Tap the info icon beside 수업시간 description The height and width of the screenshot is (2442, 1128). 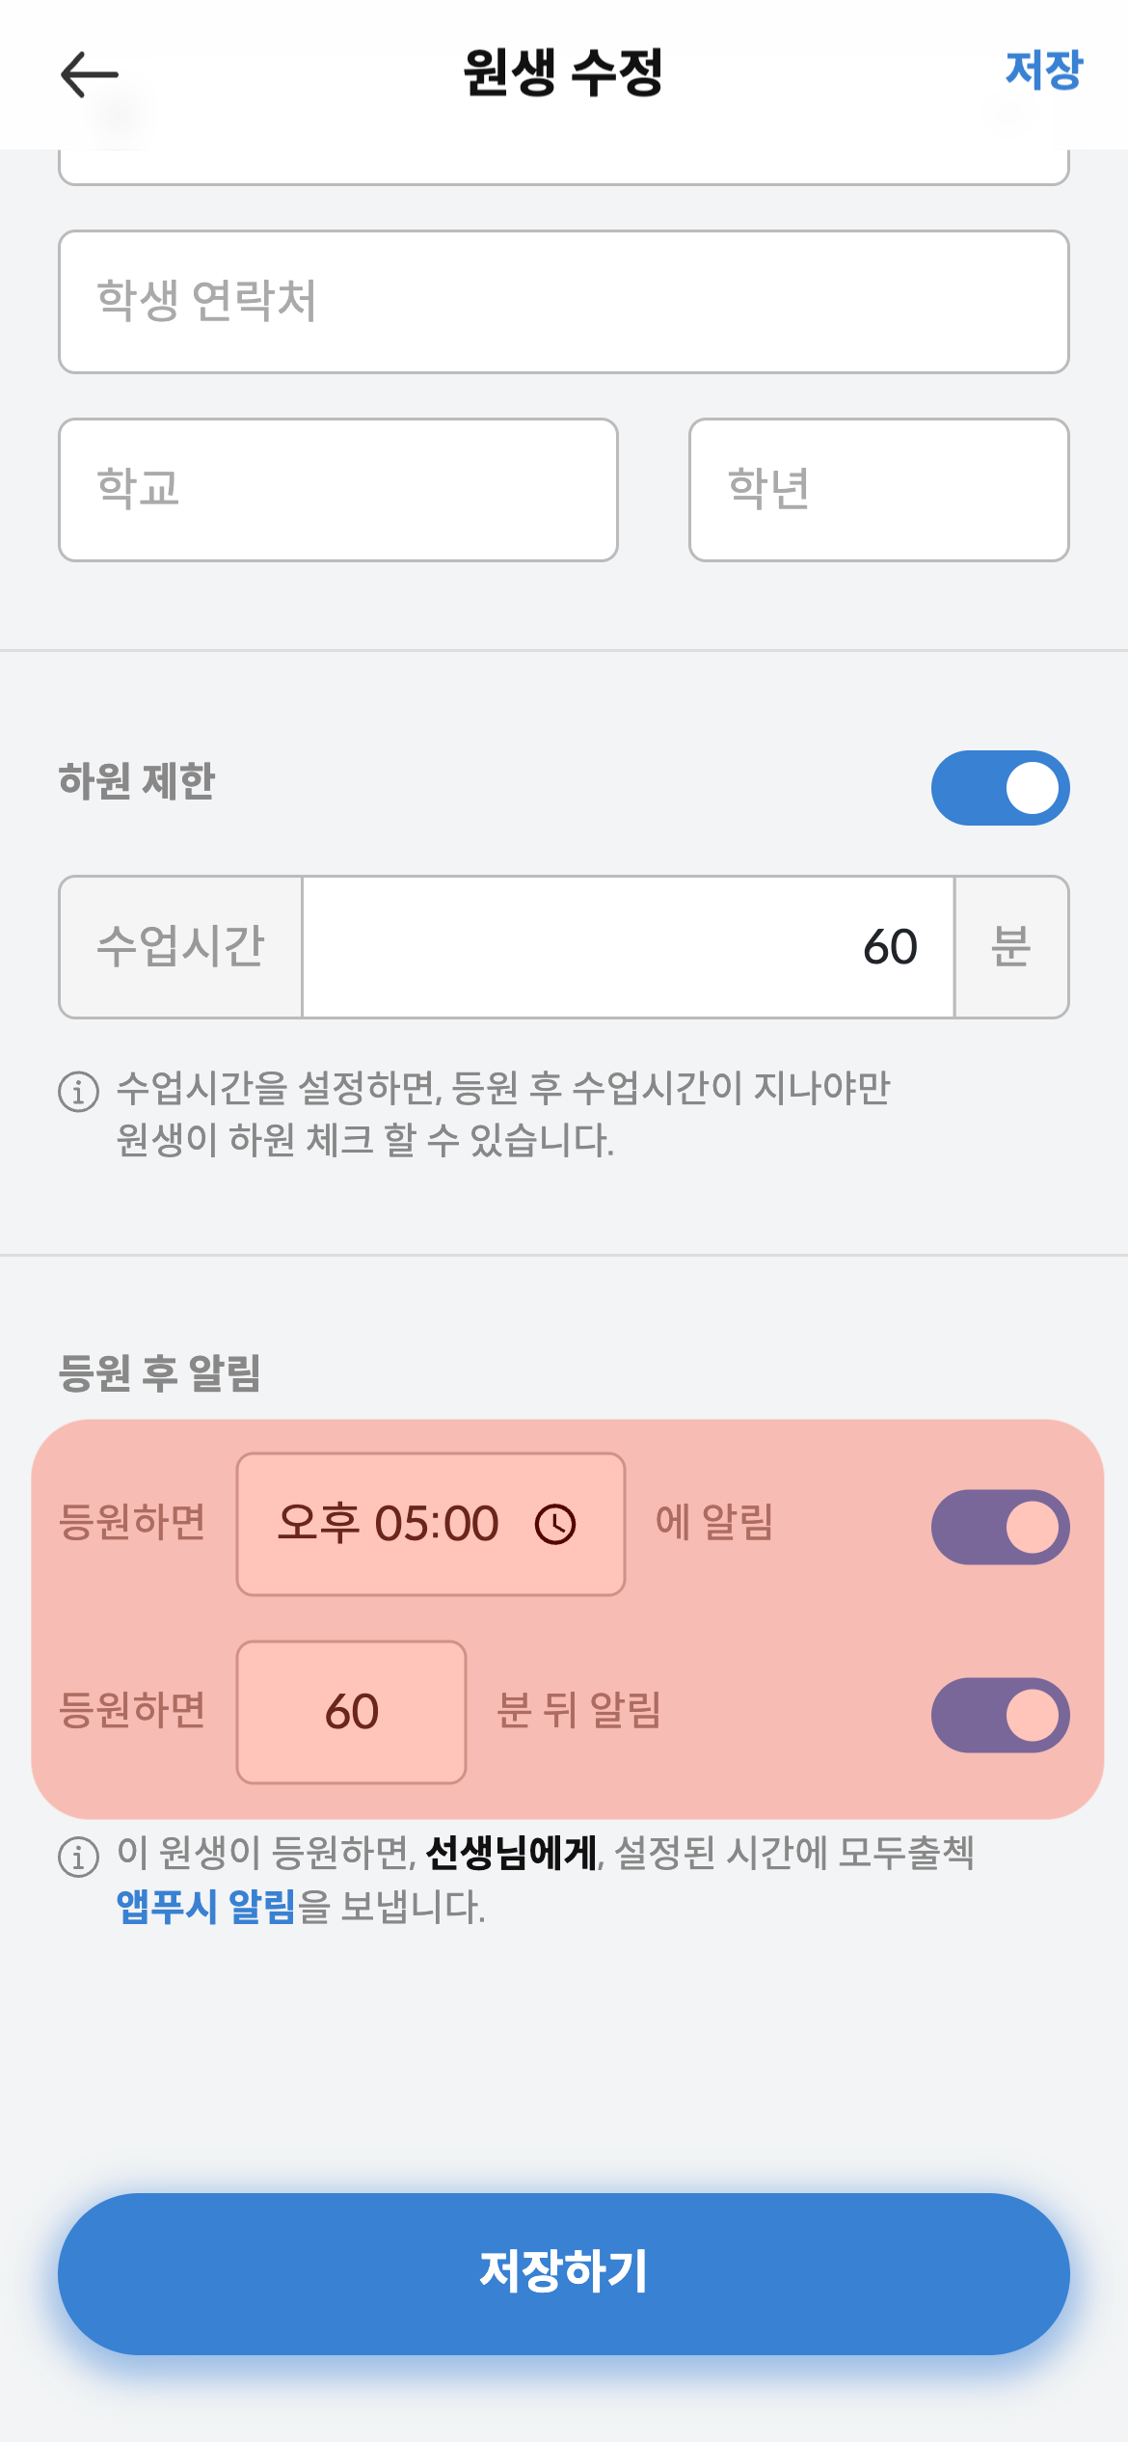(79, 1092)
